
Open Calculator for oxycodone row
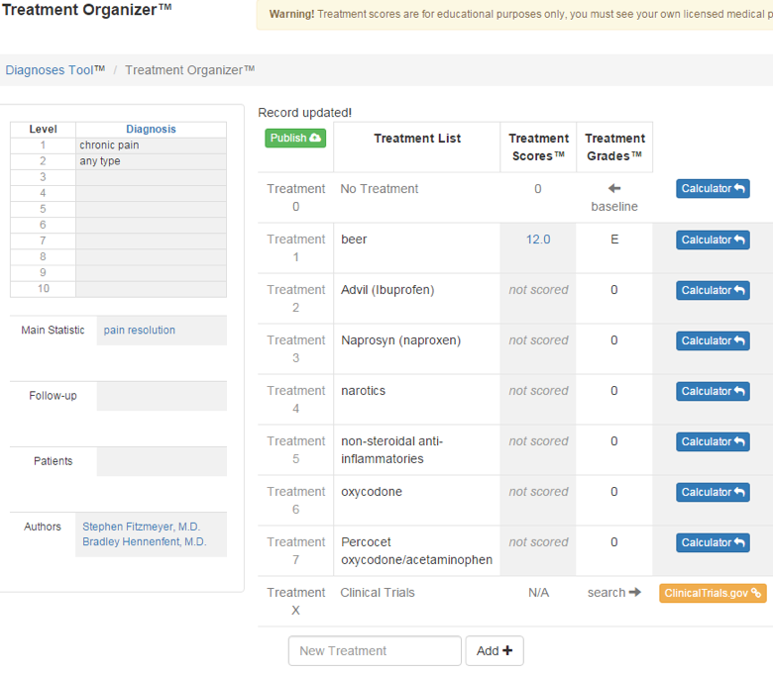[x=713, y=492]
